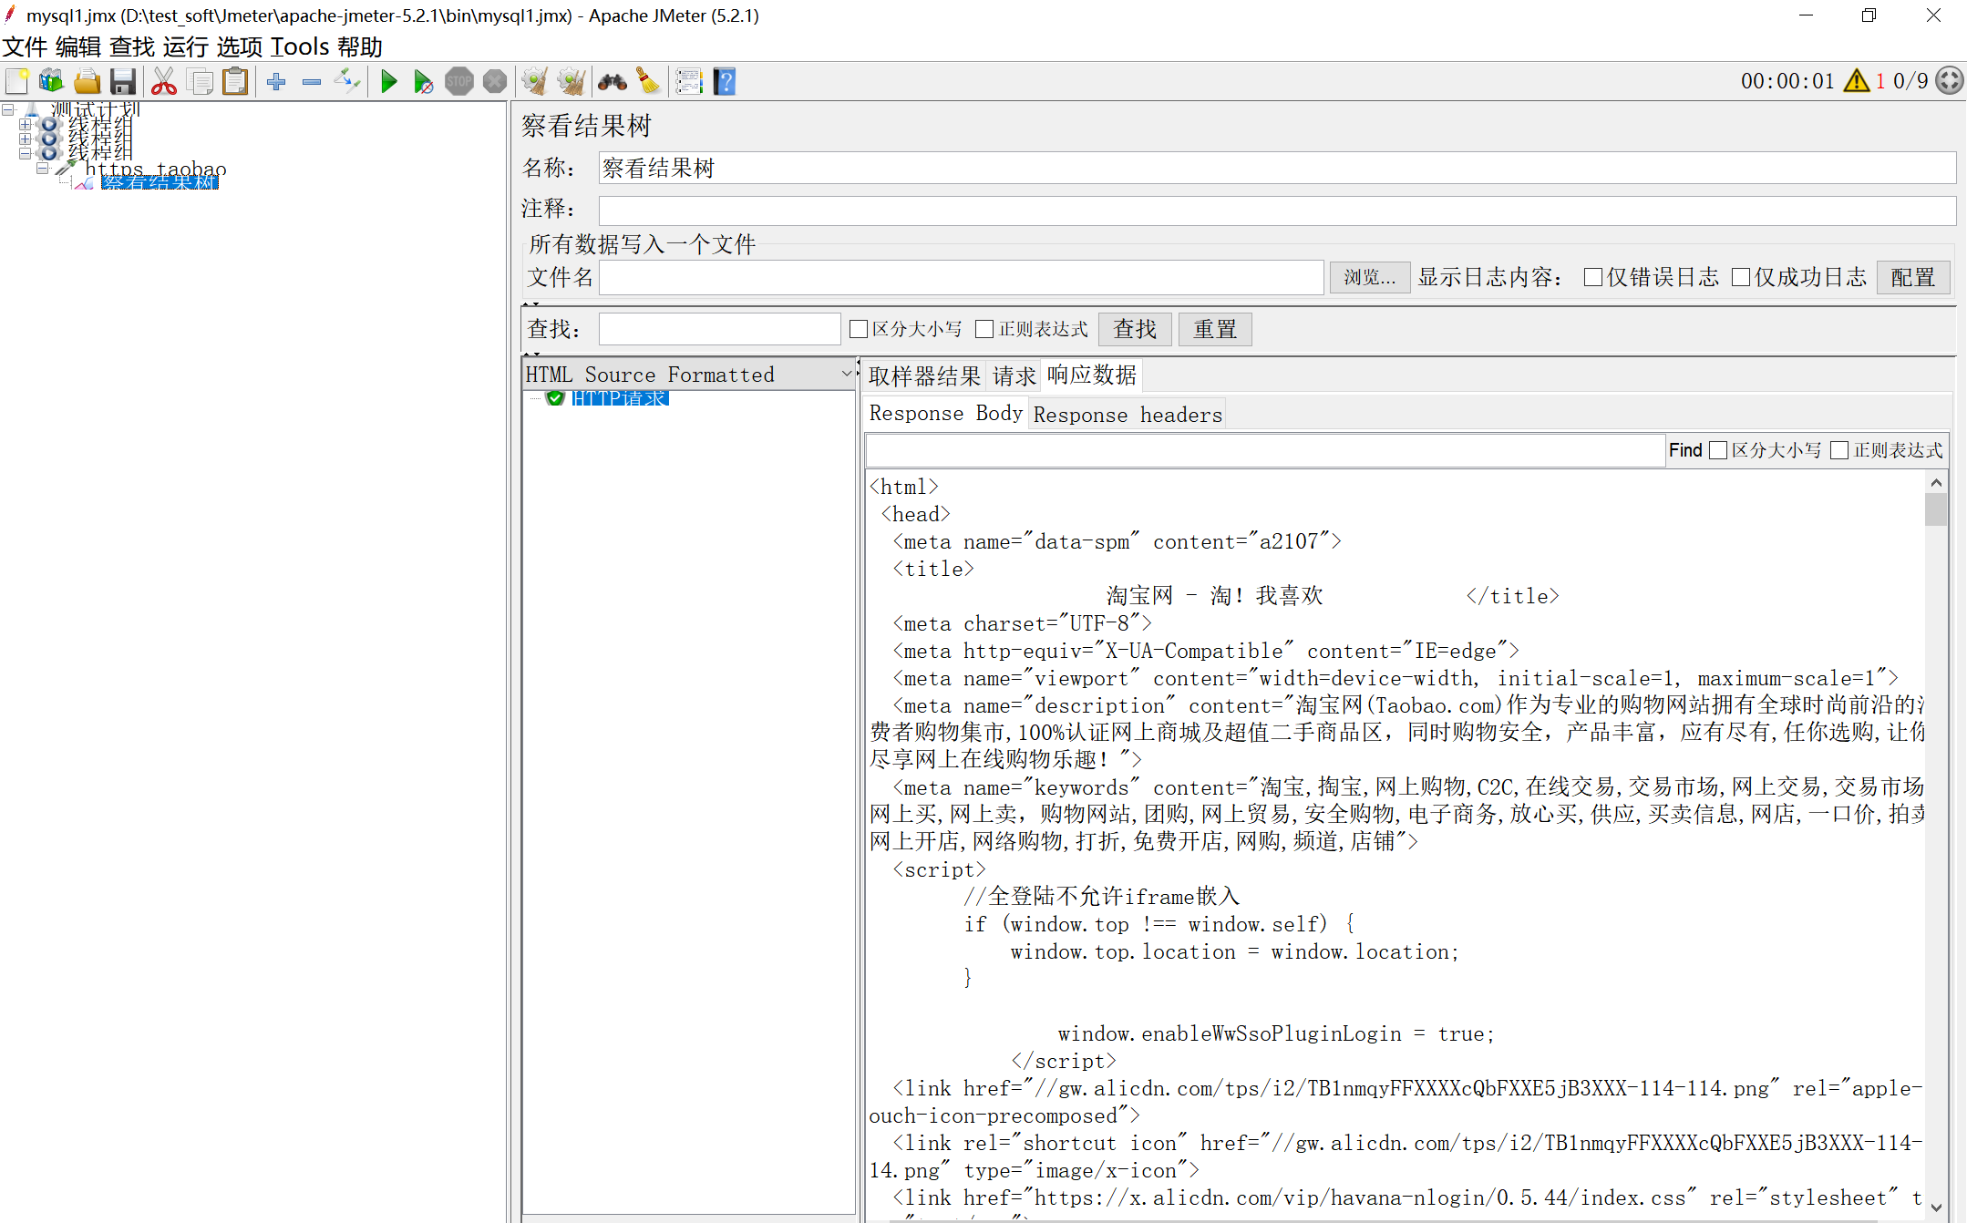Click the binoculars Search icon
Image resolution: width=1967 pixels, height=1223 pixels.
coord(612,82)
